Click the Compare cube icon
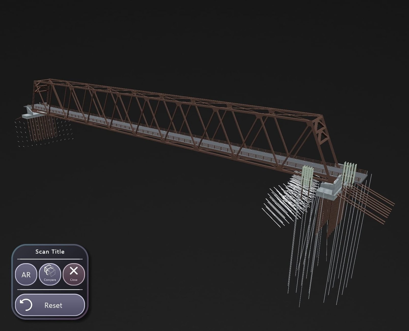 [50, 271]
